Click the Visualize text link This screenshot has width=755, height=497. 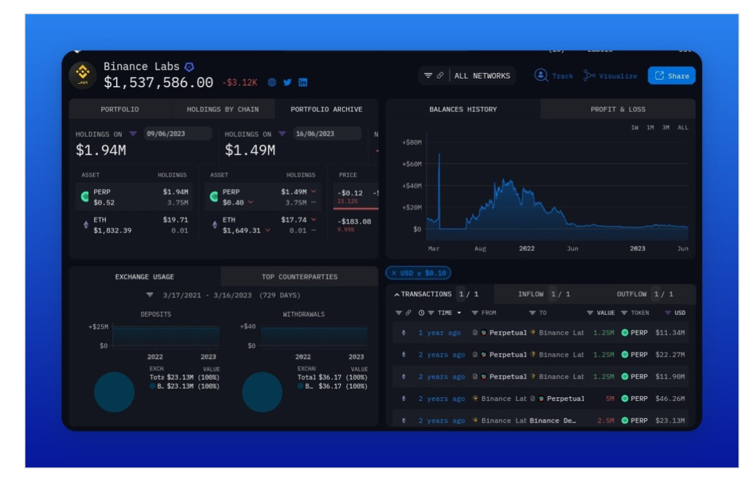coord(618,76)
